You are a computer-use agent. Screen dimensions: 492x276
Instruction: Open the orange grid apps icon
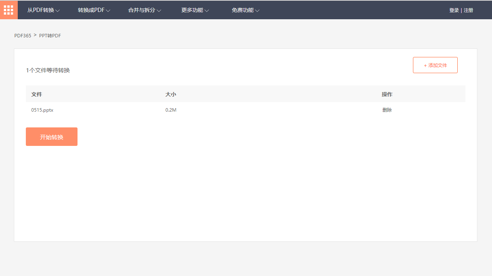(8, 10)
